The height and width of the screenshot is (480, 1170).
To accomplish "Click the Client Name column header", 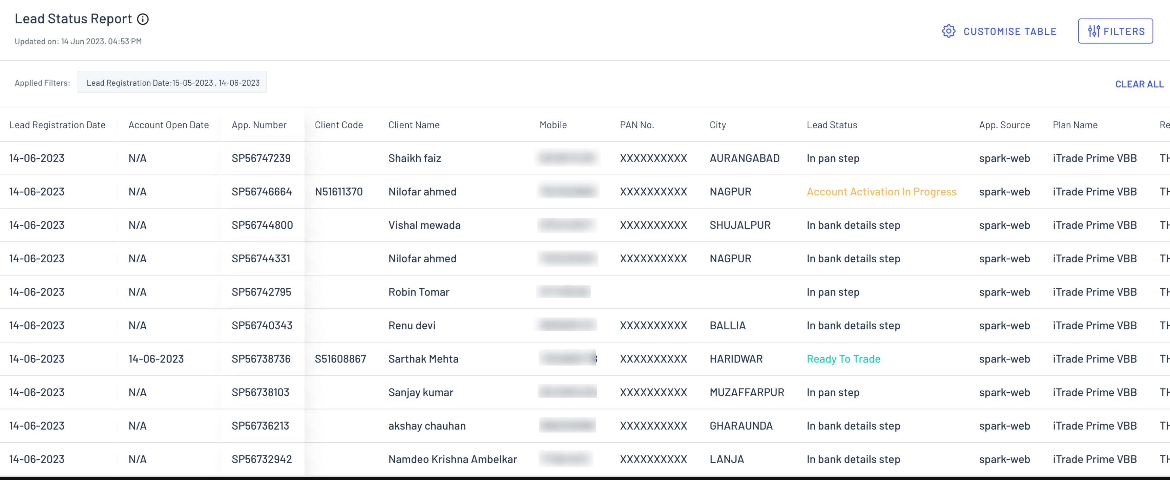I will tap(414, 125).
